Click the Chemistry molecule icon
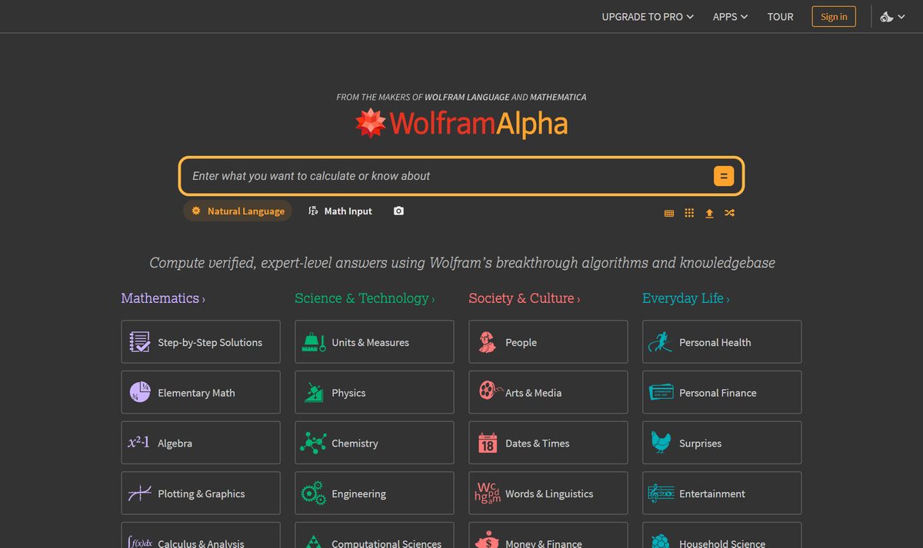The height and width of the screenshot is (548, 923). [313, 443]
